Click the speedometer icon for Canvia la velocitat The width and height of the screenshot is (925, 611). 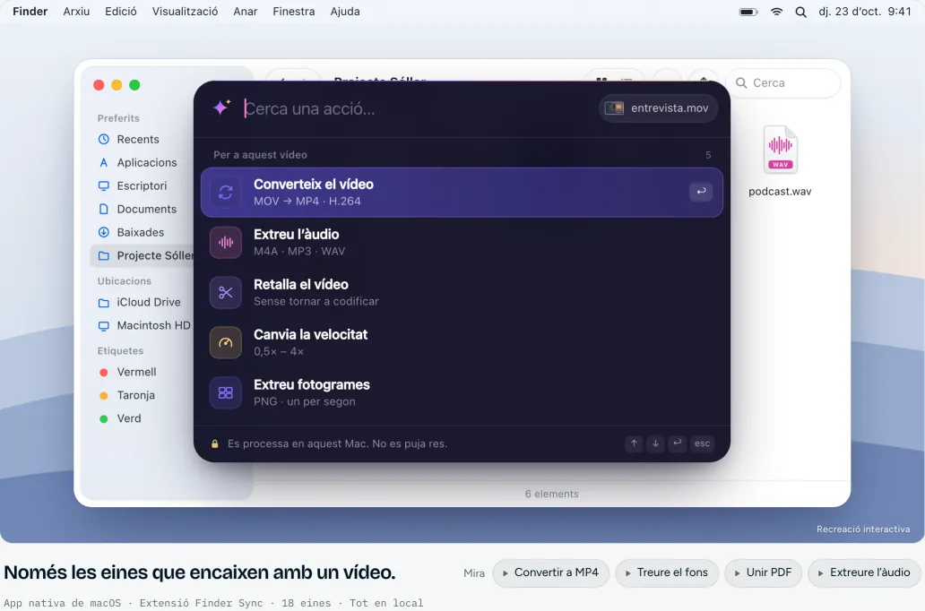pyautogui.click(x=225, y=342)
